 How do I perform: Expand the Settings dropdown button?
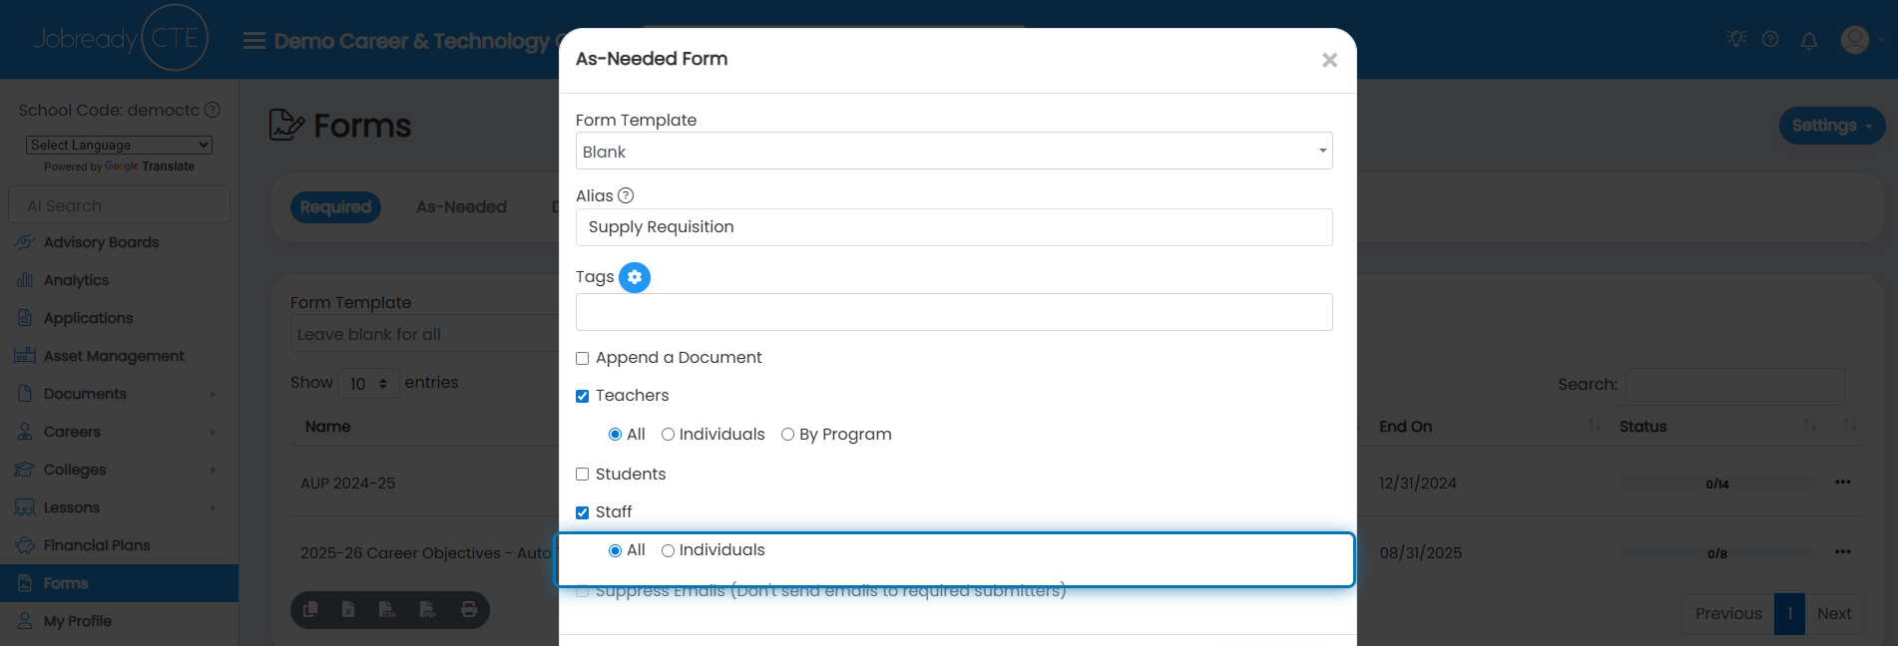(1831, 126)
